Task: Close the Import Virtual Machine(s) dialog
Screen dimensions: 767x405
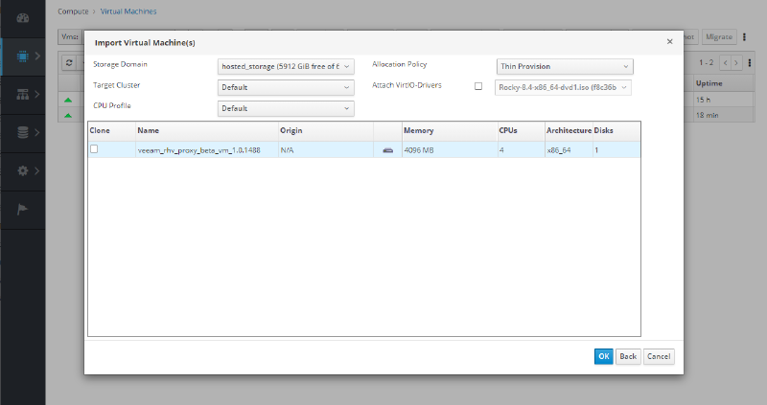Action: click(x=669, y=41)
